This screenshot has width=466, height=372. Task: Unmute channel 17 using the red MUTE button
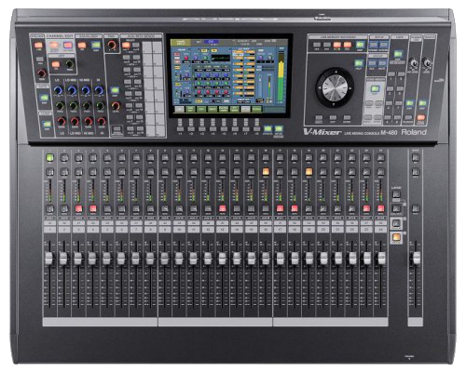(x=280, y=208)
